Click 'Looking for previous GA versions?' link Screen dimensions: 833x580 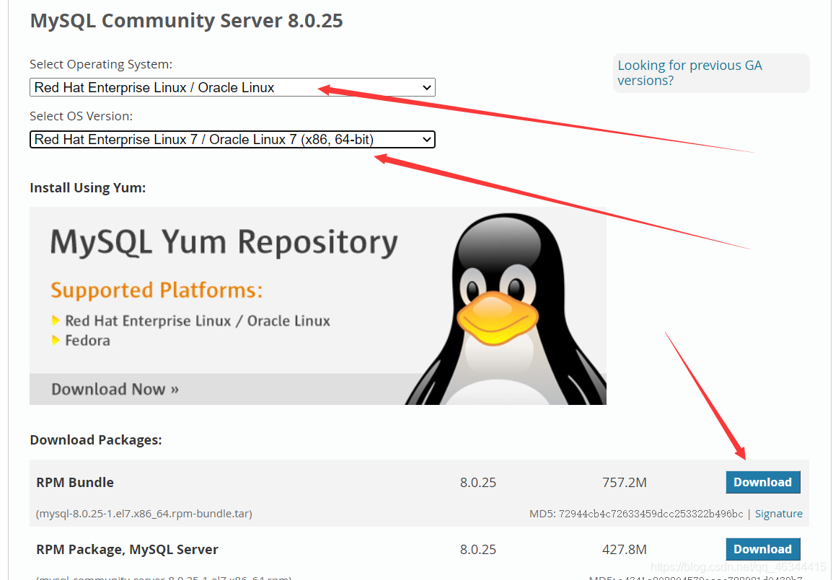pos(689,73)
